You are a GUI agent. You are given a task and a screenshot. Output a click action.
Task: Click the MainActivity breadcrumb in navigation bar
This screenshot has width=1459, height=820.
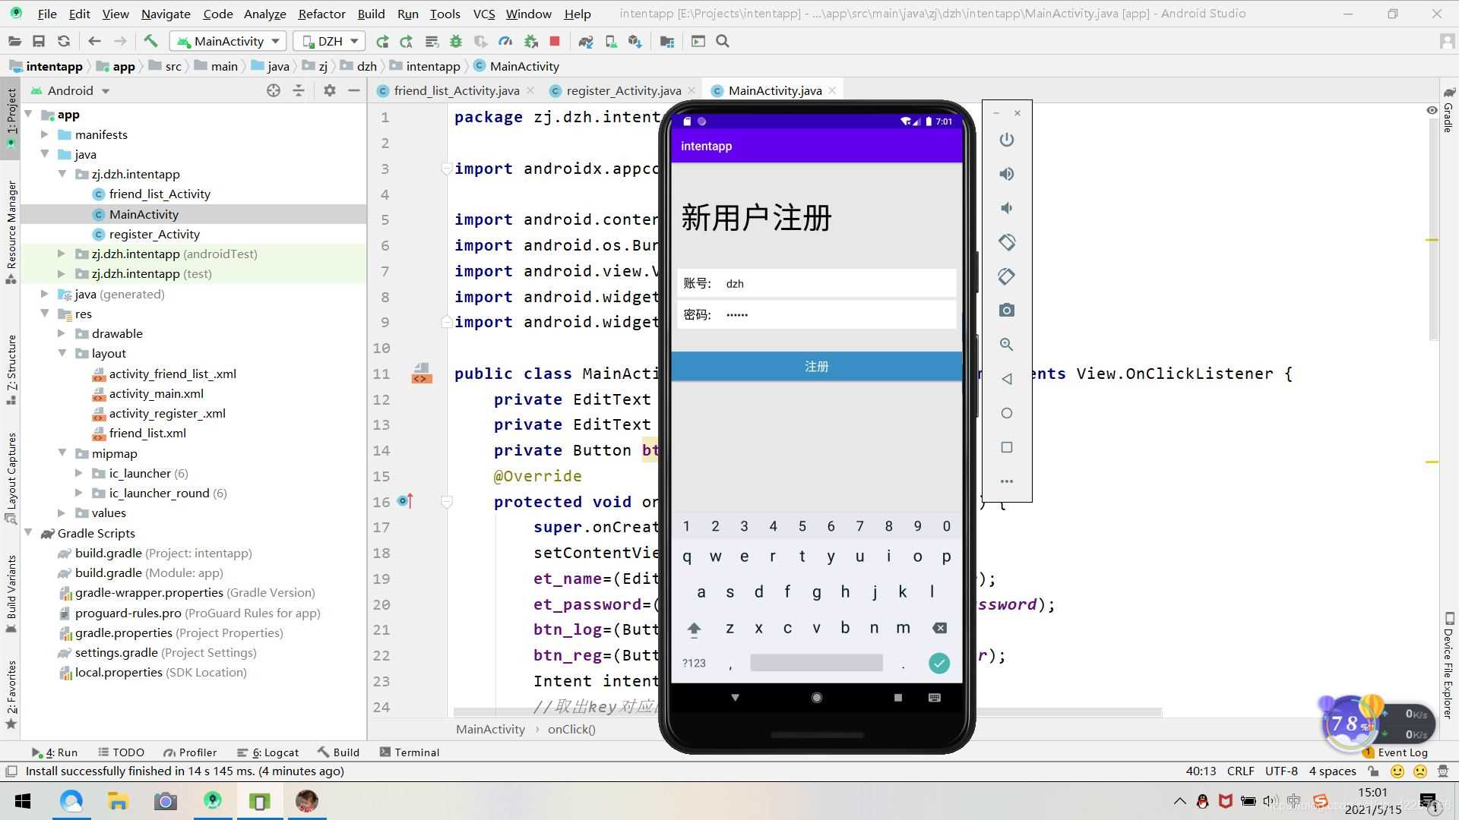[x=524, y=66]
